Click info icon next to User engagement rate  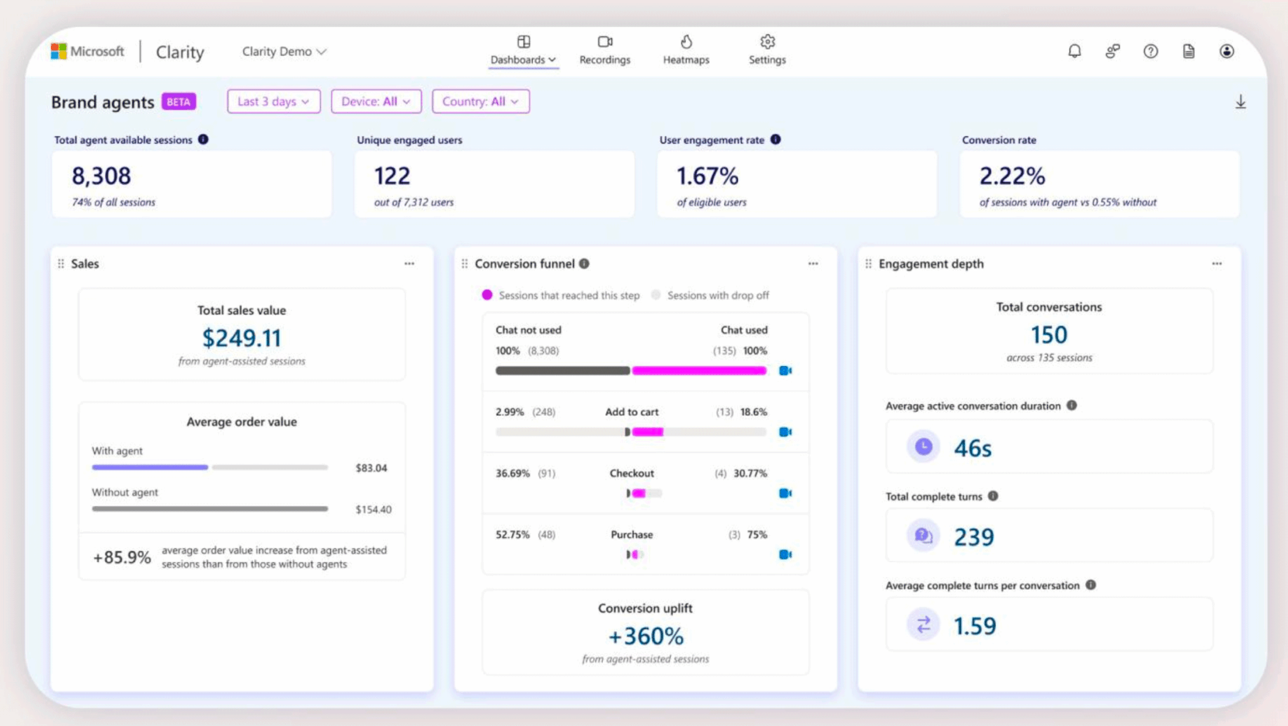click(x=775, y=140)
